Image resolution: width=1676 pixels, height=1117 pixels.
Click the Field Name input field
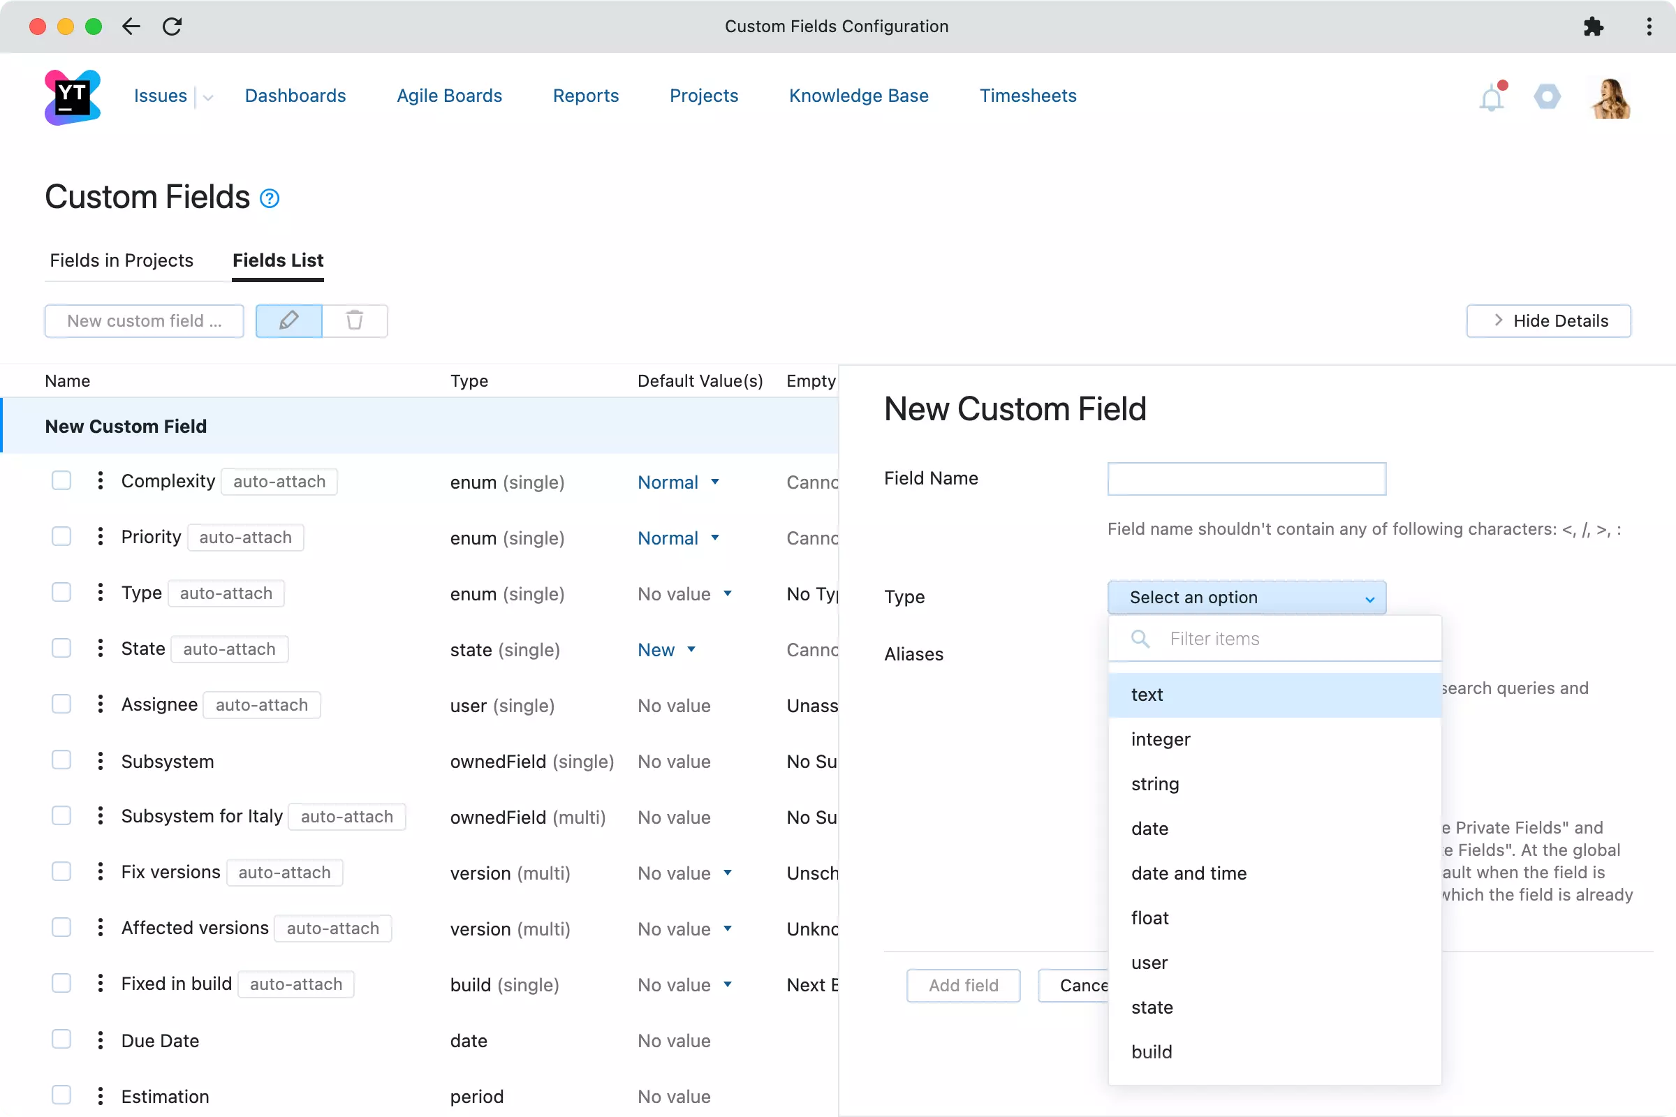[x=1246, y=479]
